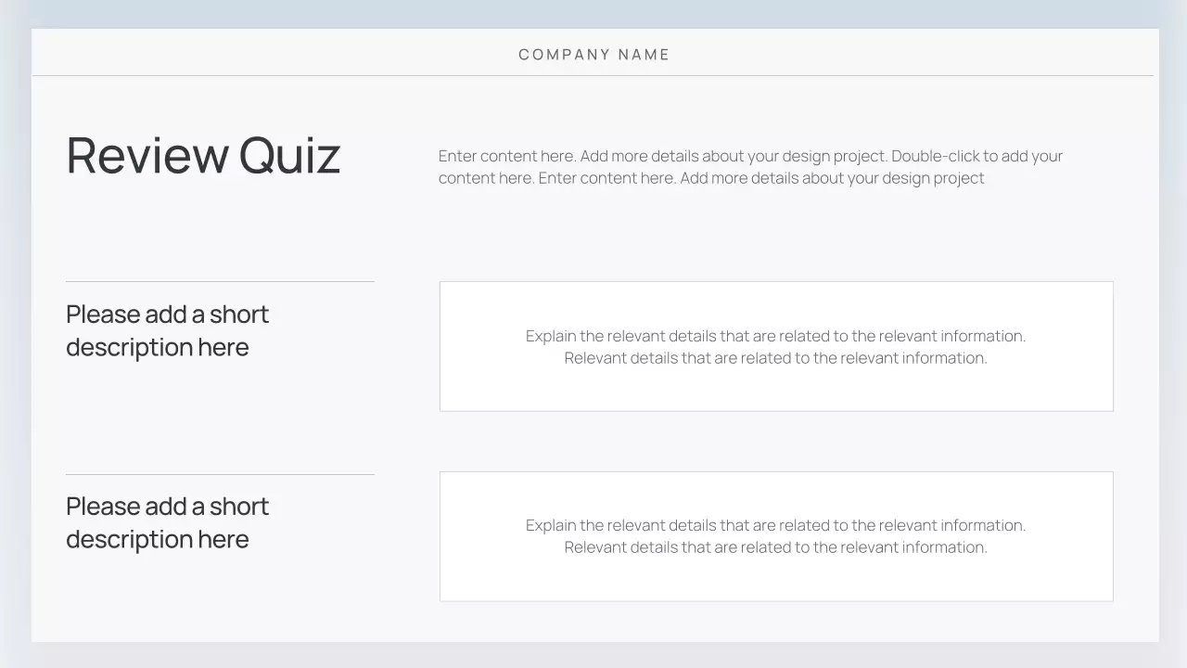
Task: Click the first line of the intro paragraph
Action: point(750,156)
